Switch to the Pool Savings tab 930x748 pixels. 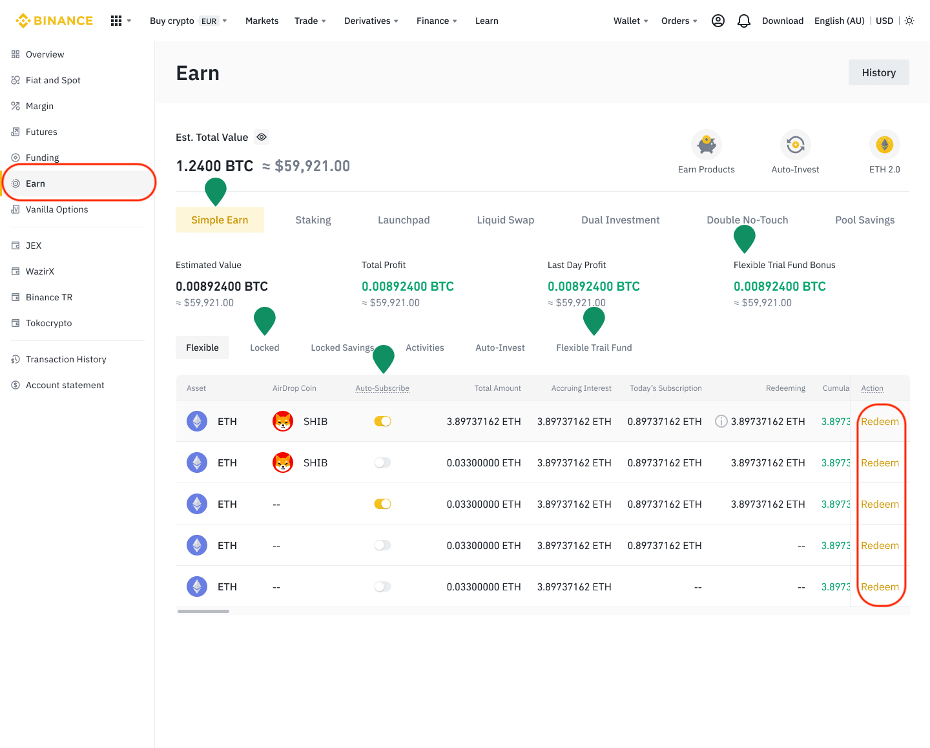tap(865, 220)
